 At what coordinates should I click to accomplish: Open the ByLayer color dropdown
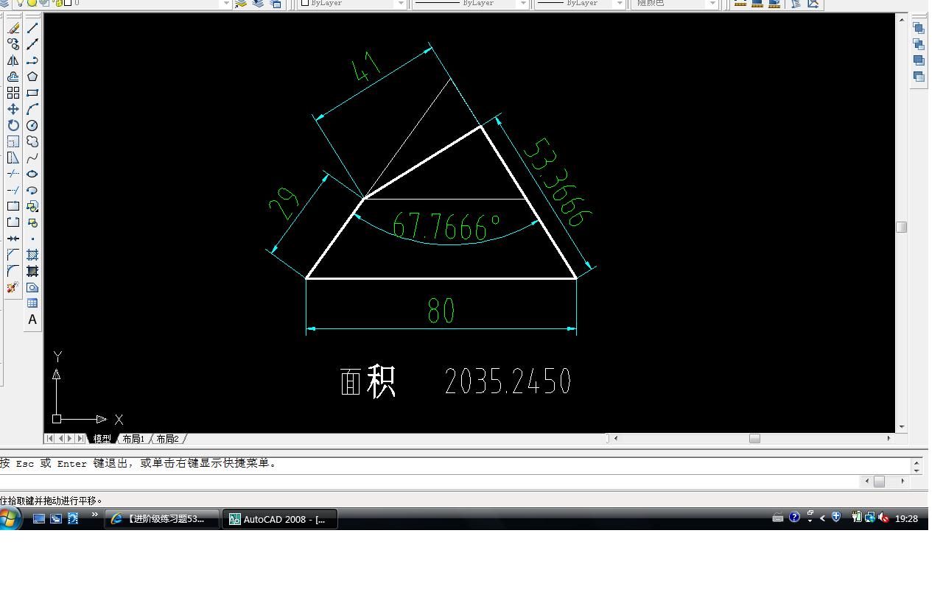click(401, 4)
